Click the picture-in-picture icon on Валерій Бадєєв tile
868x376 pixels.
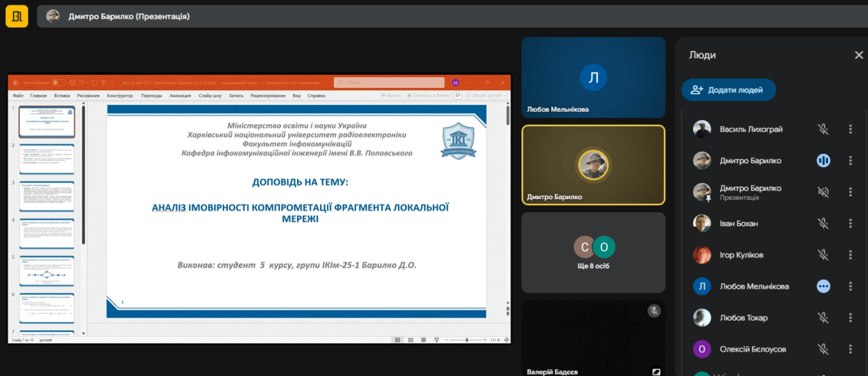pyautogui.click(x=656, y=371)
